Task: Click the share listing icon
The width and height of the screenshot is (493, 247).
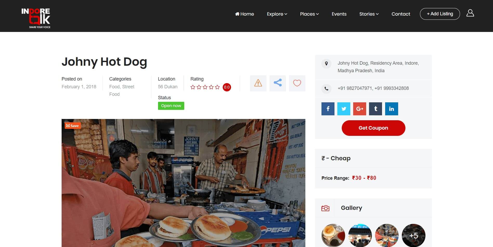Action: [x=278, y=83]
